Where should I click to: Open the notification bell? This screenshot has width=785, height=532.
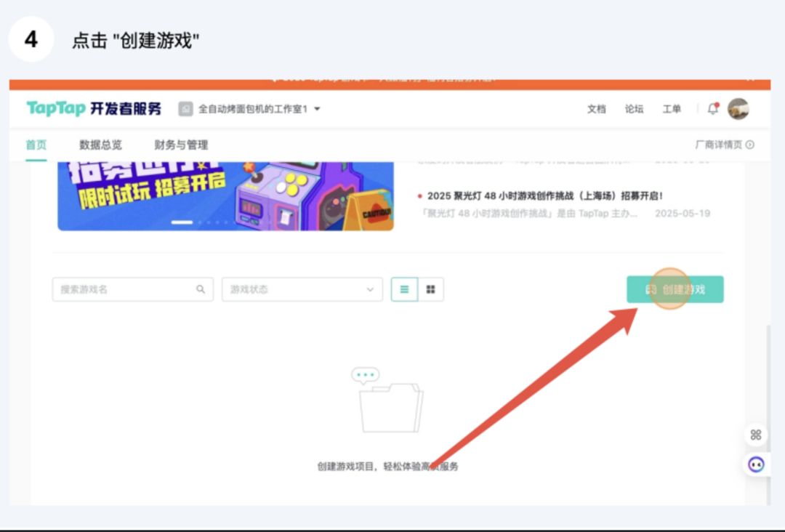click(713, 108)
